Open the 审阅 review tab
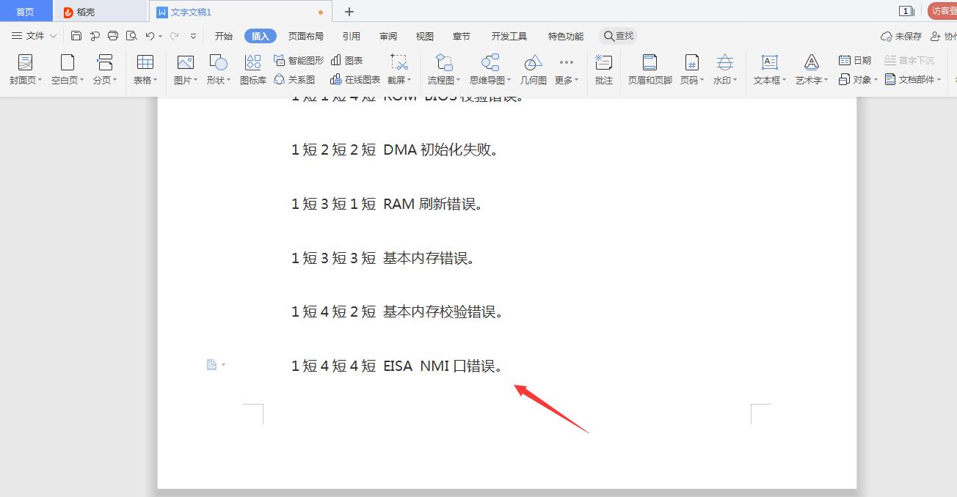957x497 pixels. click(388, 36)
